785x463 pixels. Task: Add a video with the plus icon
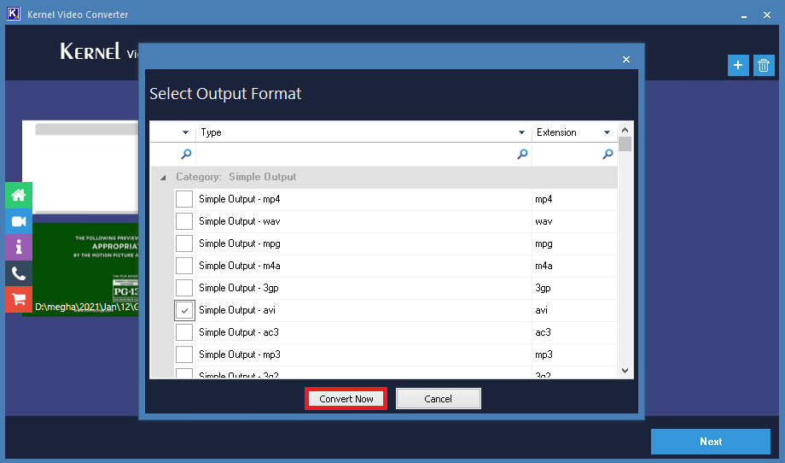click(x=738, y=65)
